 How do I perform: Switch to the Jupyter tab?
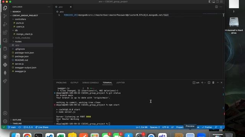[x=121, y=83]
